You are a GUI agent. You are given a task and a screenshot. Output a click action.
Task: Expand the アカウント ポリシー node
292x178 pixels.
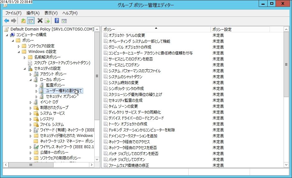[x=31, y=74]
